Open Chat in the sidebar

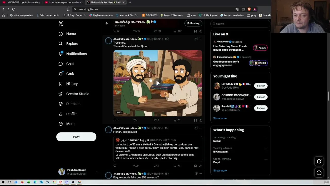[66, 64]
